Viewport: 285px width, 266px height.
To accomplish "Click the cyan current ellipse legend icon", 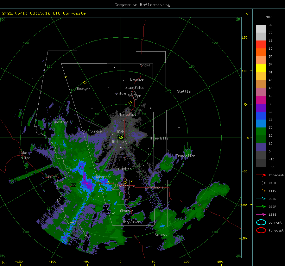I will (261, 222).
